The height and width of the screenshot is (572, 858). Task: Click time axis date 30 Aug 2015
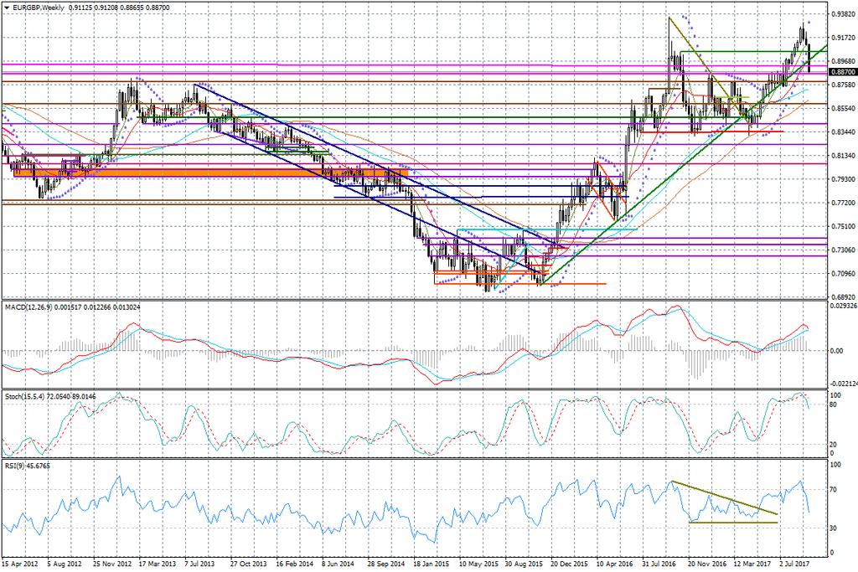click(523, 562)
